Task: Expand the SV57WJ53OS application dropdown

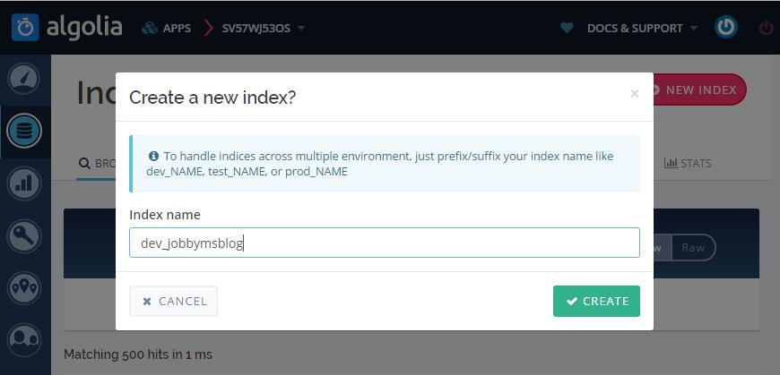Action: [x=264, y=29]
